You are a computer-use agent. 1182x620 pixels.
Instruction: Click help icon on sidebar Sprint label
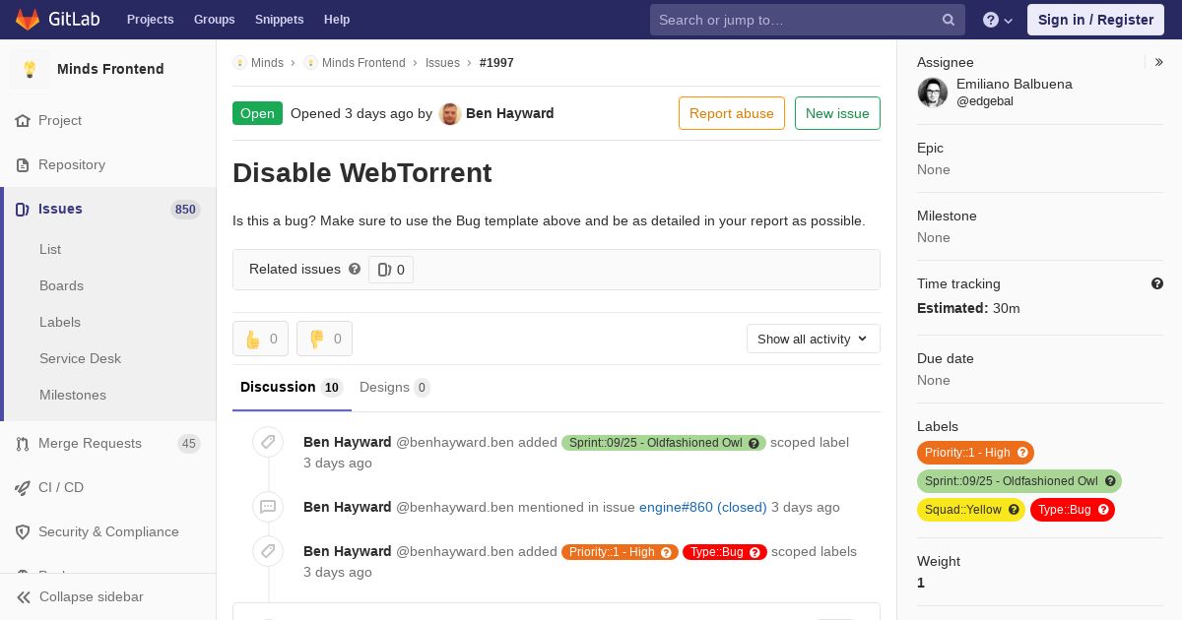(x=1110, y=481)
